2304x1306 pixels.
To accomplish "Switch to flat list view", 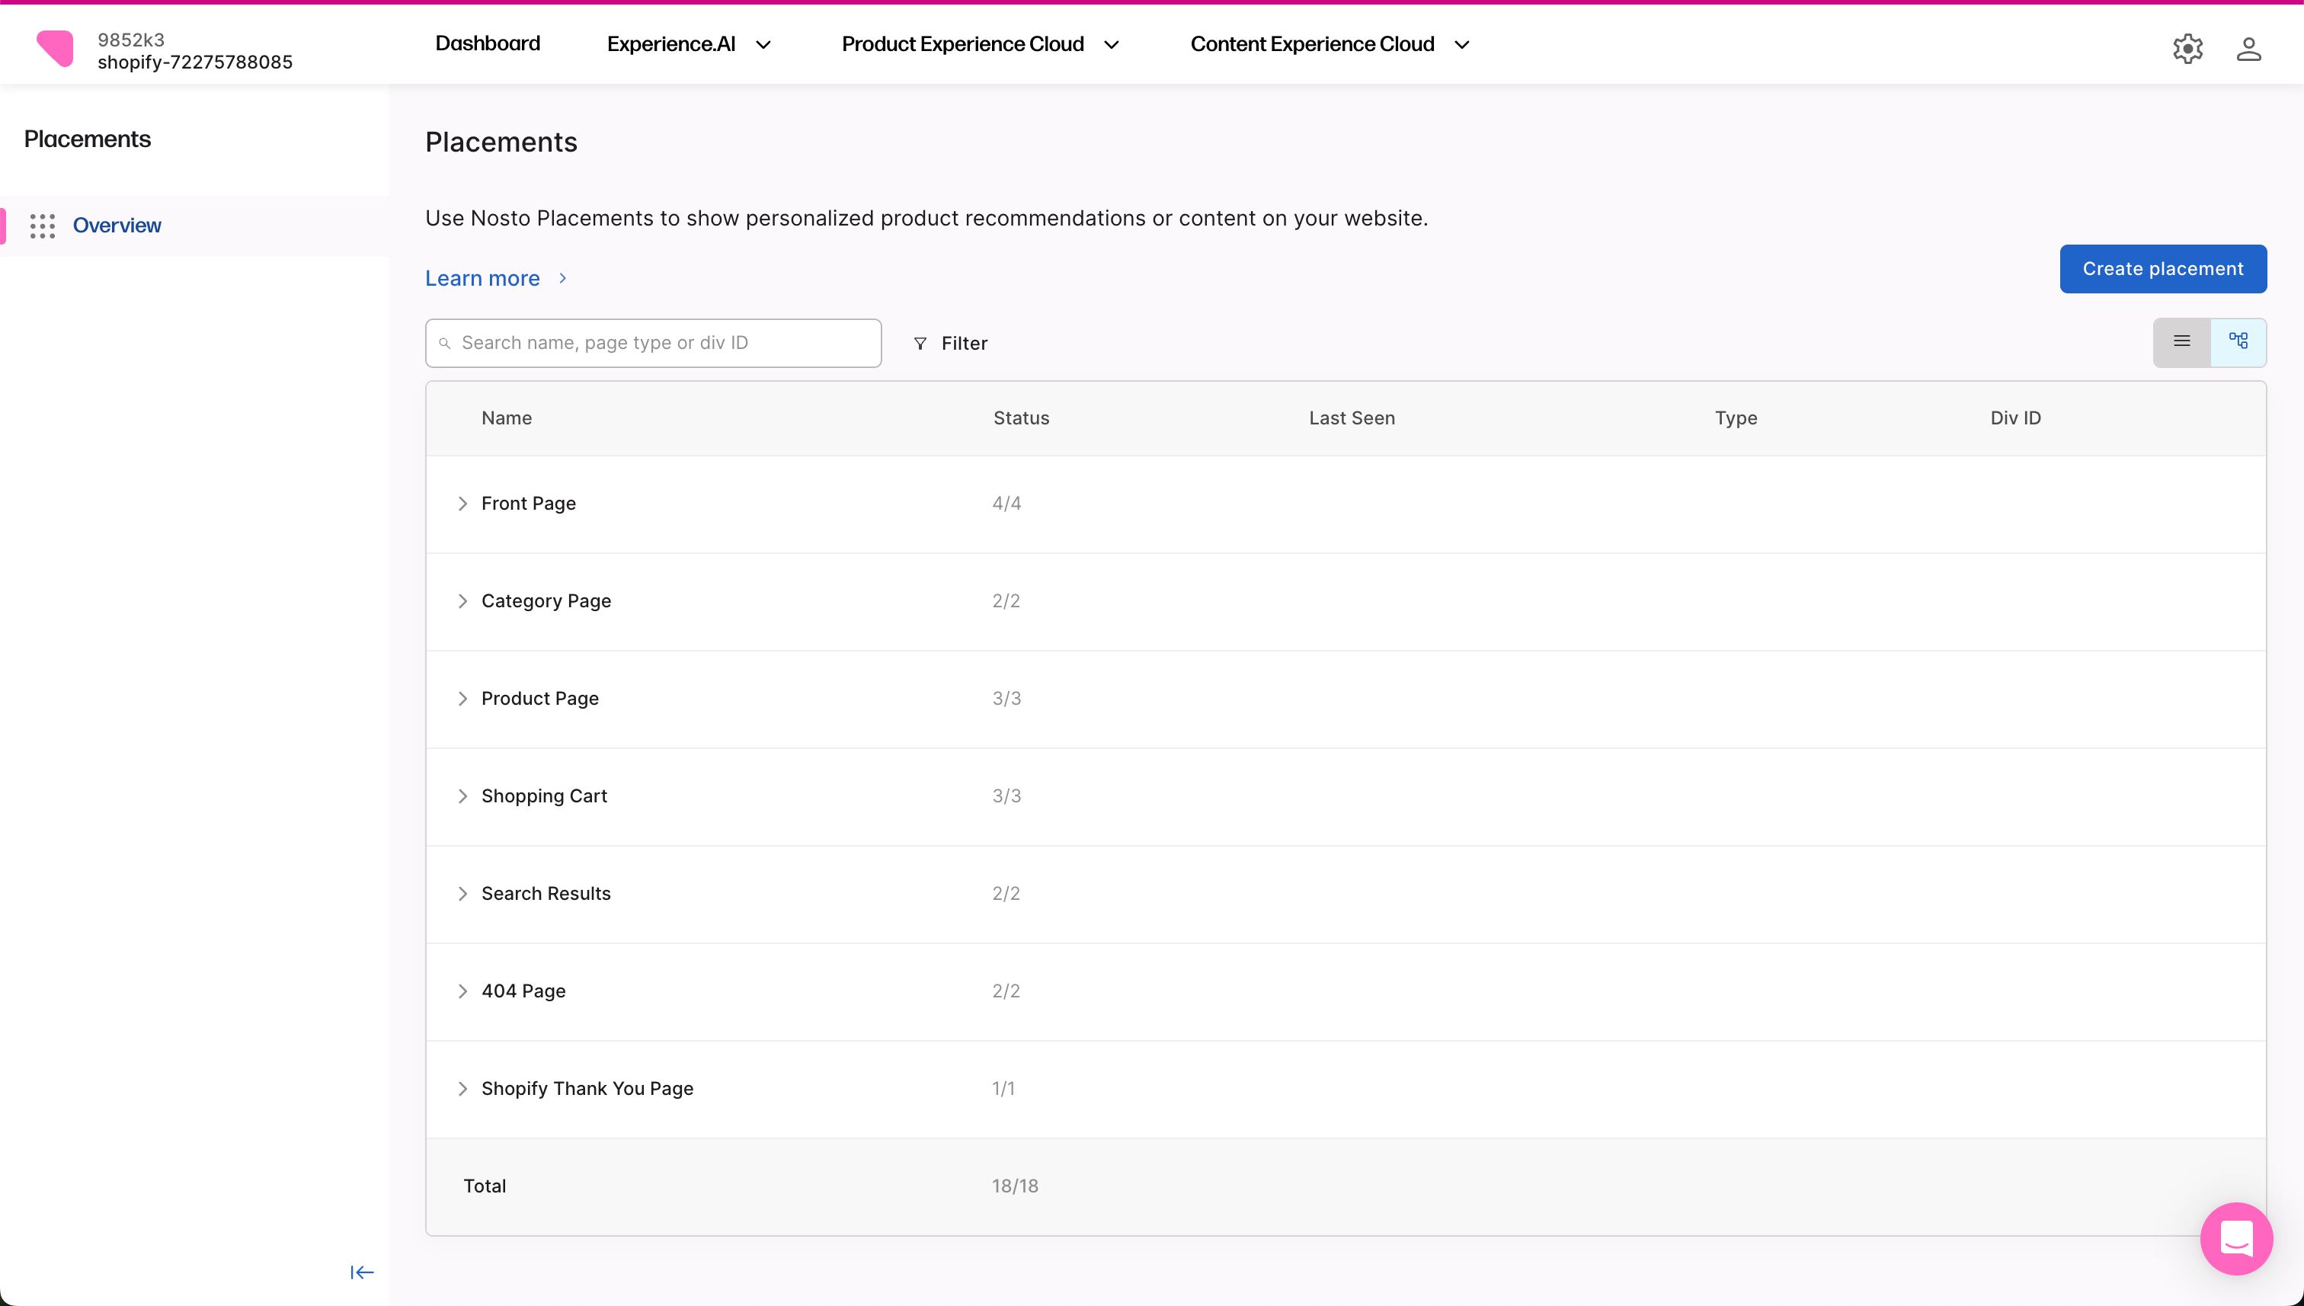I will tap(2181, 342).
